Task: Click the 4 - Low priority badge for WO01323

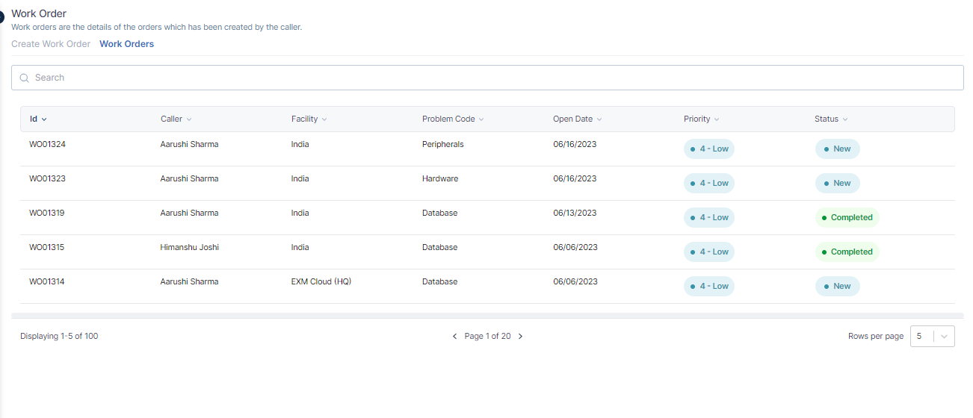Action: click(x=709, y=184)
